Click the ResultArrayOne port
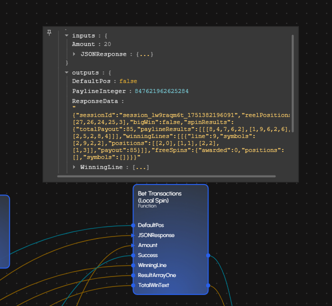332x306 pixels. tap(133, 275)
